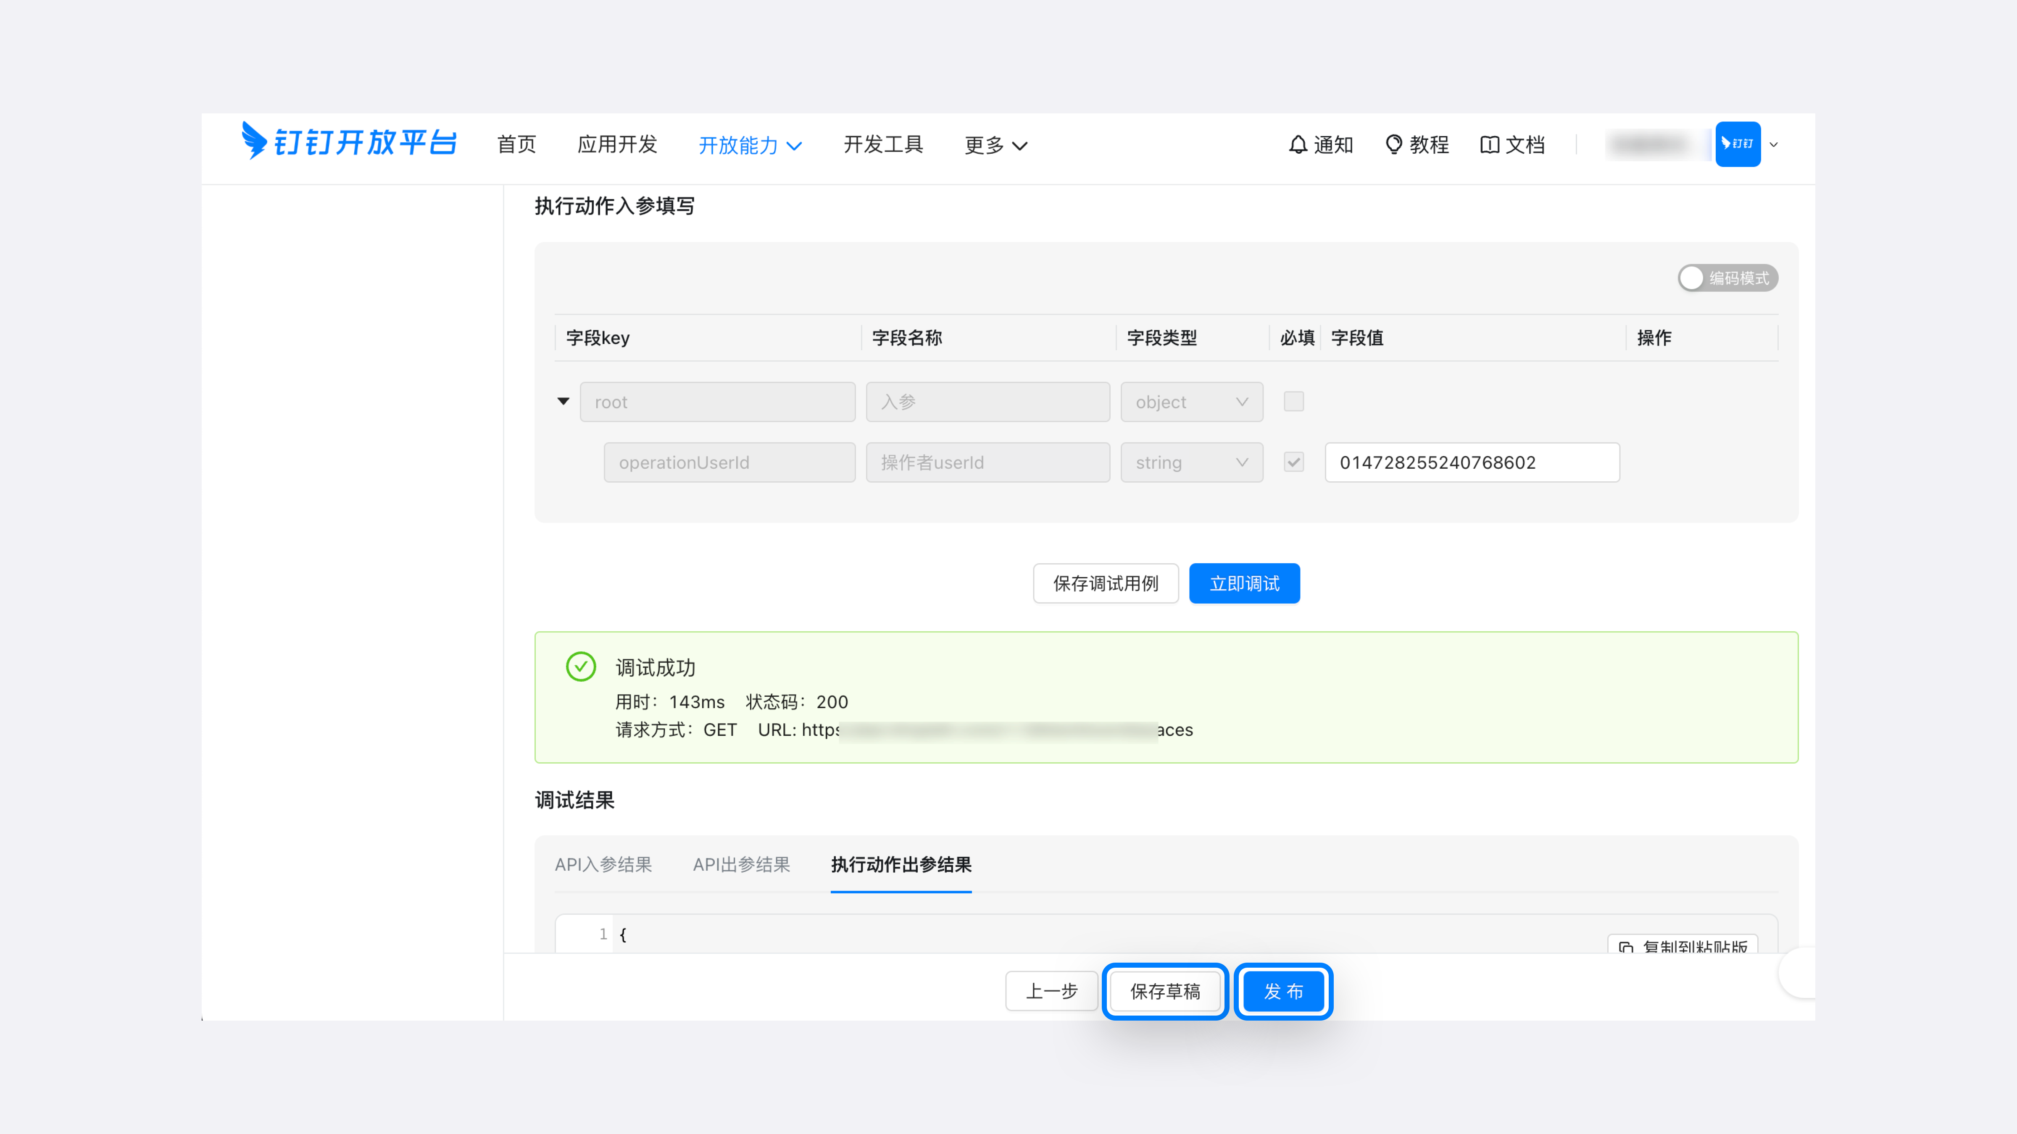The height and width of the screenshot is (1134, 2017).
Task: Toggle the operationUserId required checkbox
Action: point(1293,462)
